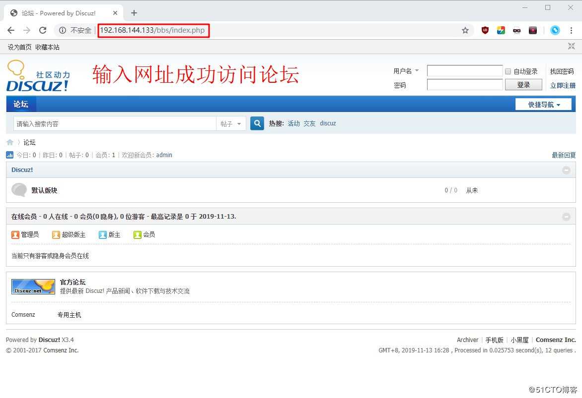
Task: Open a new browser tab
Action: (134, 13)
